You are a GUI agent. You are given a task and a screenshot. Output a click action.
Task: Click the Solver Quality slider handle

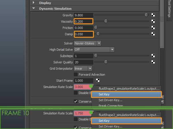coord(106,62)
